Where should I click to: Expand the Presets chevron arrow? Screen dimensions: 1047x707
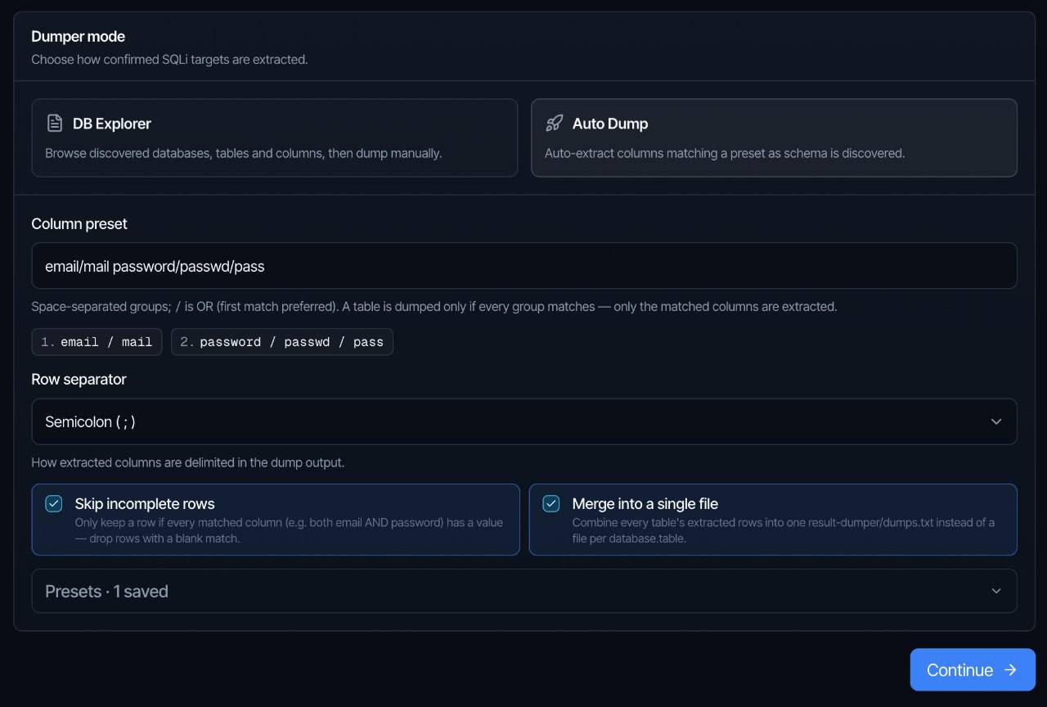pos(996,591)
